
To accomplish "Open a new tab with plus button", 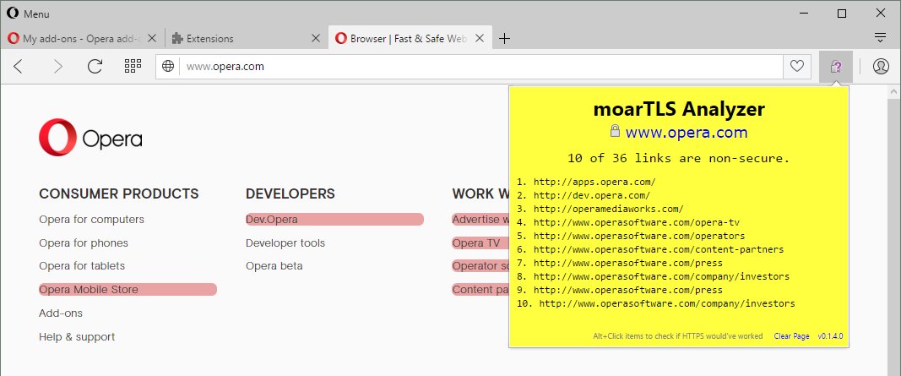I will pyautogui.click(x=504, y=39).
